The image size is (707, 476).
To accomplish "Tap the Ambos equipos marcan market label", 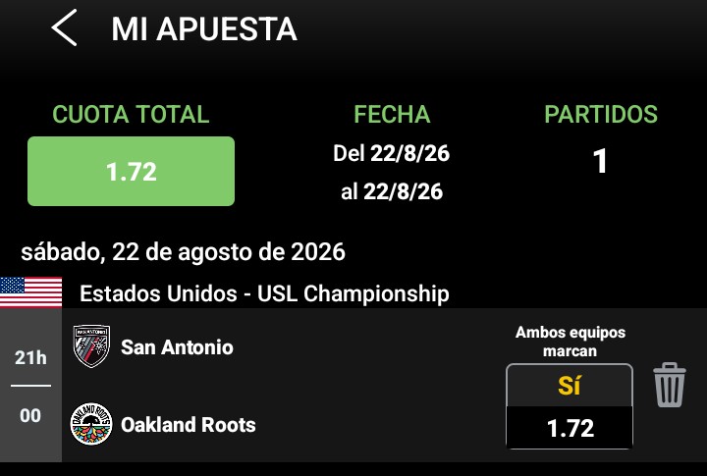I will coord(570,342).
